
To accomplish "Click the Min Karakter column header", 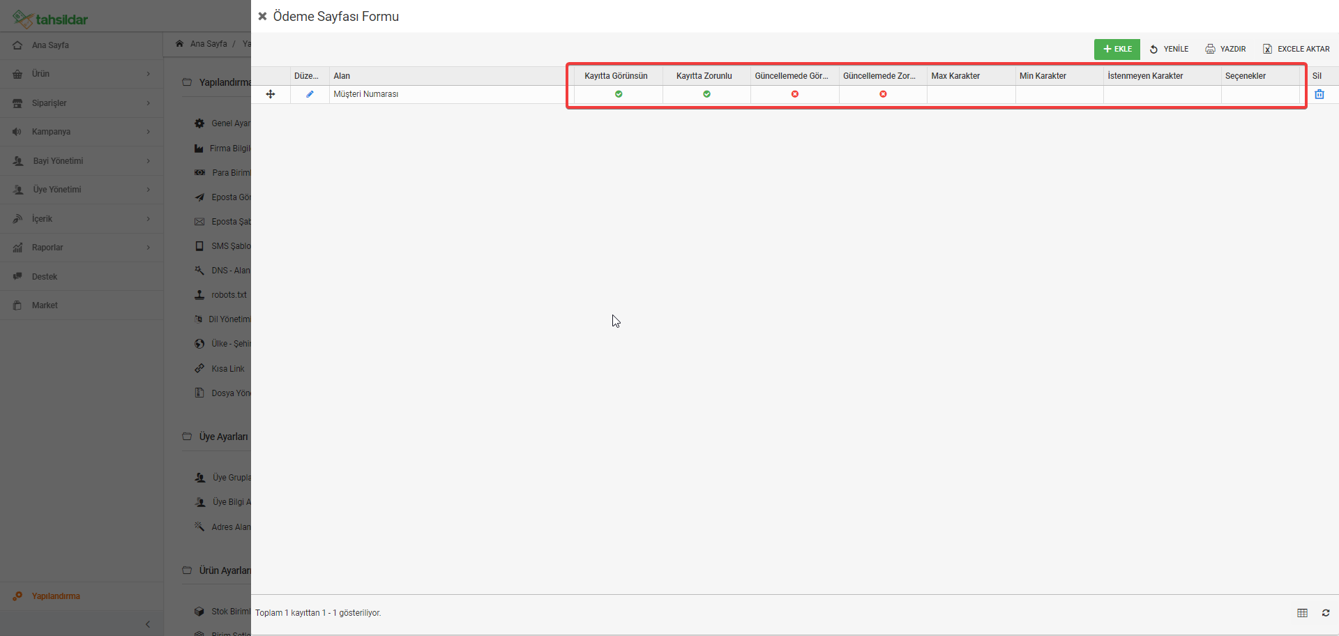I will (x=1059, y=76).
